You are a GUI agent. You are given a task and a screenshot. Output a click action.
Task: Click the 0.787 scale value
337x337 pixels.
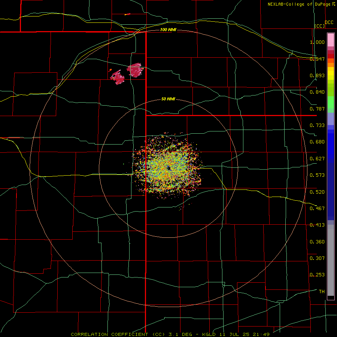(x=317, y=109)
